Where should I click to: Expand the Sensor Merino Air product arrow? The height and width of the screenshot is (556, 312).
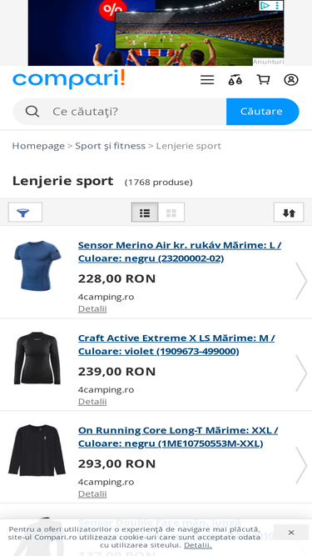coord(301,281)
